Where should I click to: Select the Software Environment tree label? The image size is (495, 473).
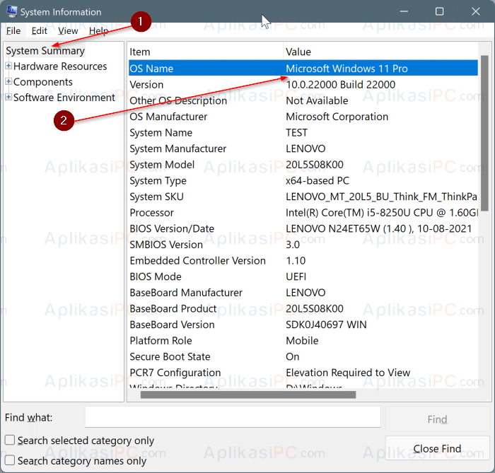(64, 98)
